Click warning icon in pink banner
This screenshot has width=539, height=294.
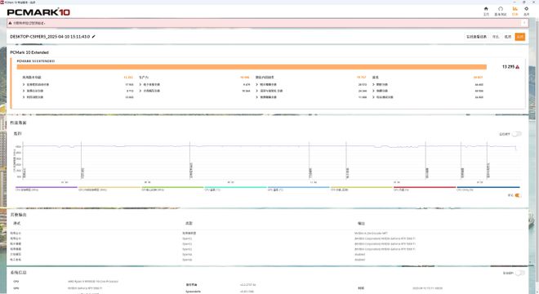pyautogui.click(x=10, y=23)
